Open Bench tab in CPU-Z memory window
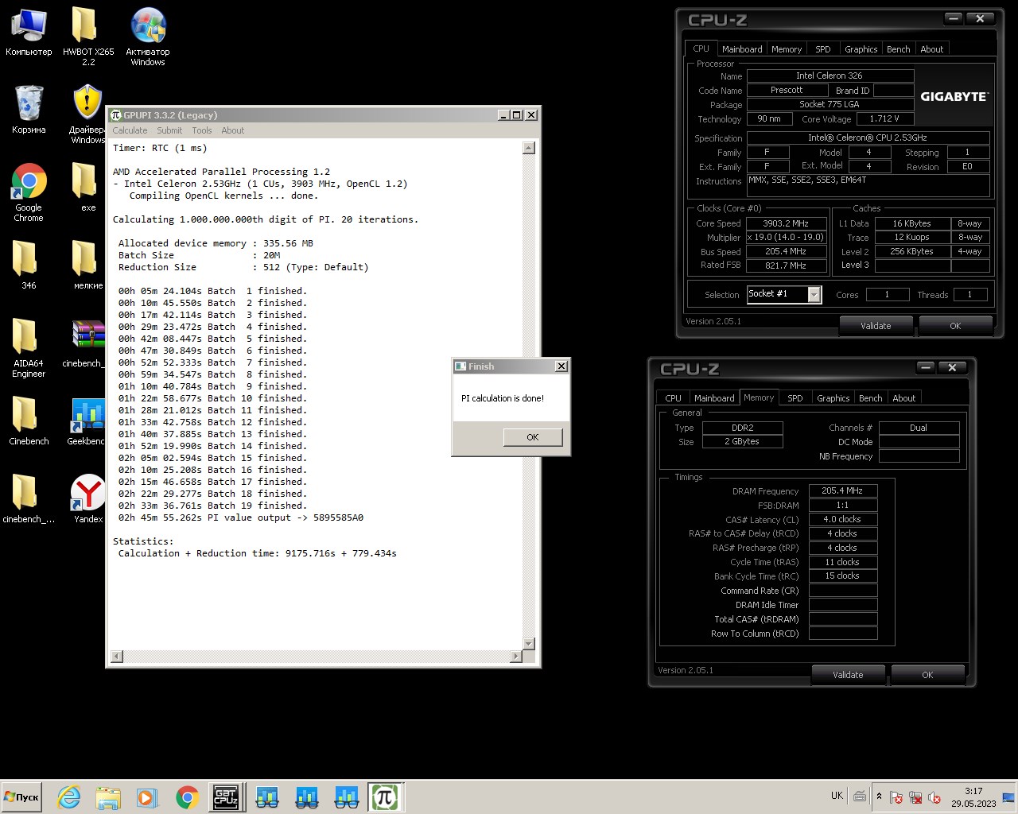Viewport: 1018px width, 814px height. coord(870,398)
